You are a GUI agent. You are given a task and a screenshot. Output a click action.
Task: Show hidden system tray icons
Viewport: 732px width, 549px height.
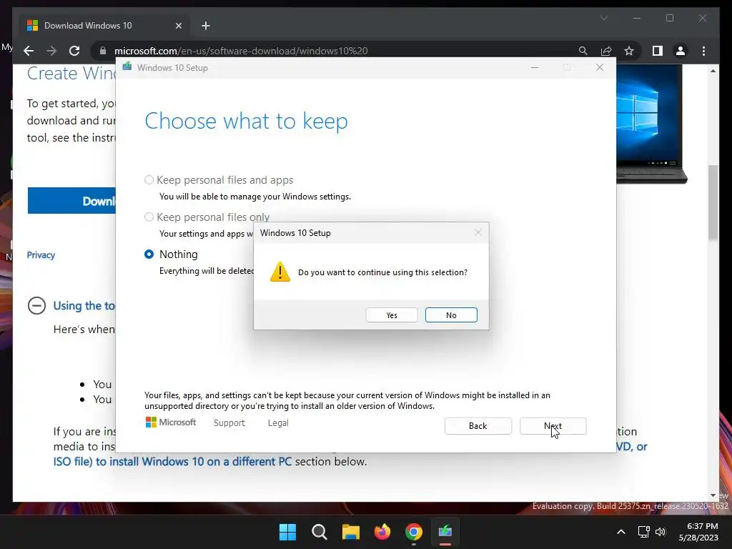pos(621,532)
